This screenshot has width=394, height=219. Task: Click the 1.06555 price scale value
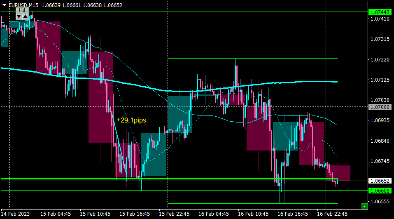click(380, 202)
